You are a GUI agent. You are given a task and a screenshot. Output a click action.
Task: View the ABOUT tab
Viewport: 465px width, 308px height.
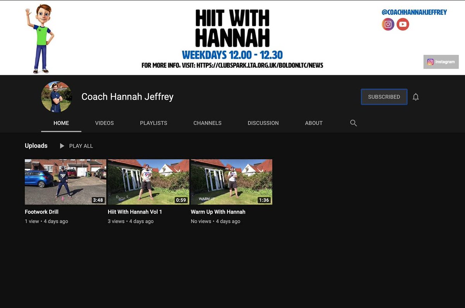click(314, 123)
